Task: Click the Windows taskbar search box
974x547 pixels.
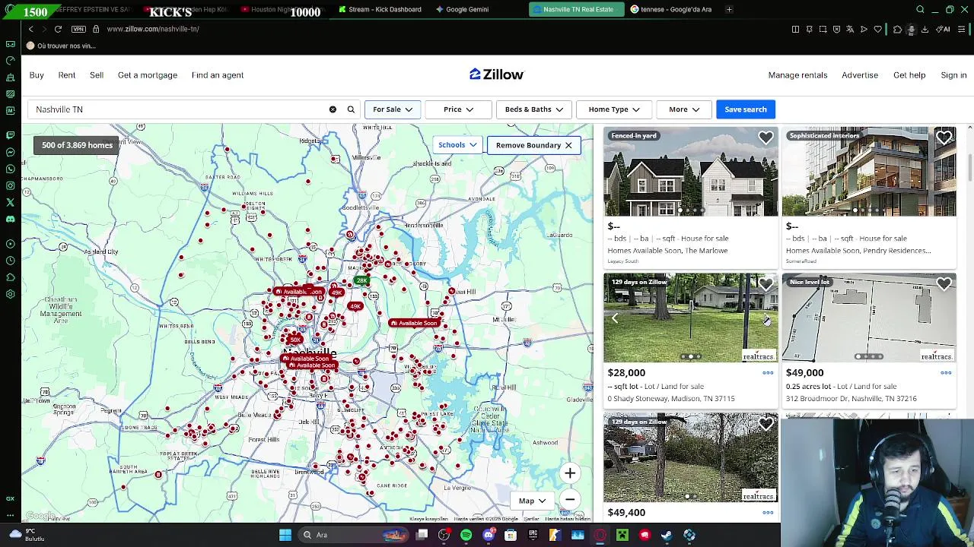Action: tap(355, 535)
